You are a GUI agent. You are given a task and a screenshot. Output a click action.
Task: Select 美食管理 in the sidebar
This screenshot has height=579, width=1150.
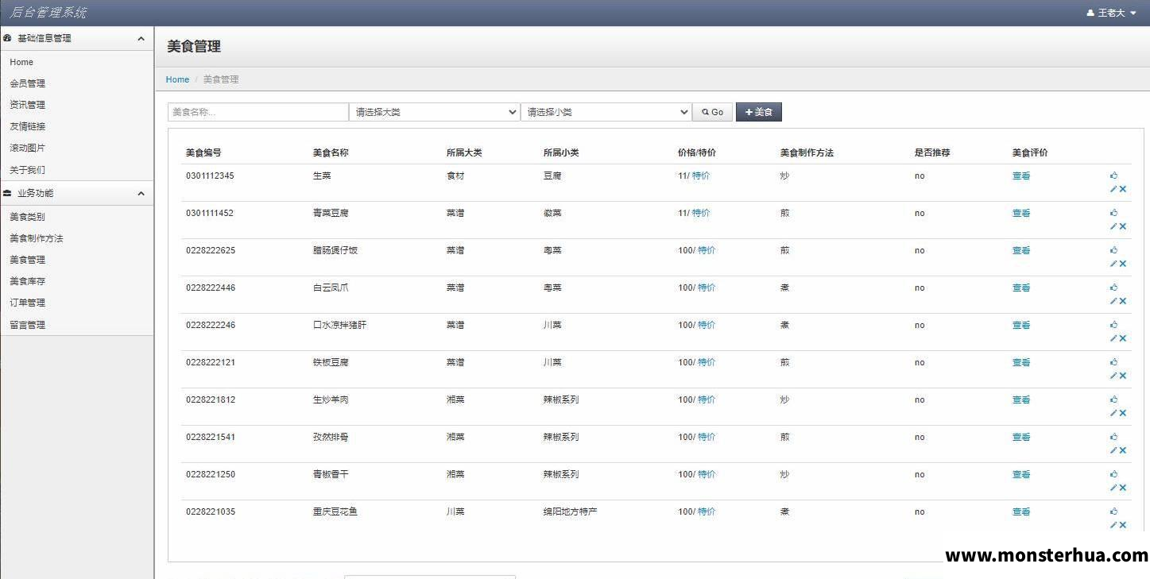point(28,260)
